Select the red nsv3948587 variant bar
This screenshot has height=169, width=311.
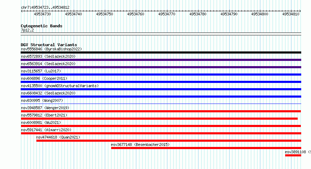point(161,111)
